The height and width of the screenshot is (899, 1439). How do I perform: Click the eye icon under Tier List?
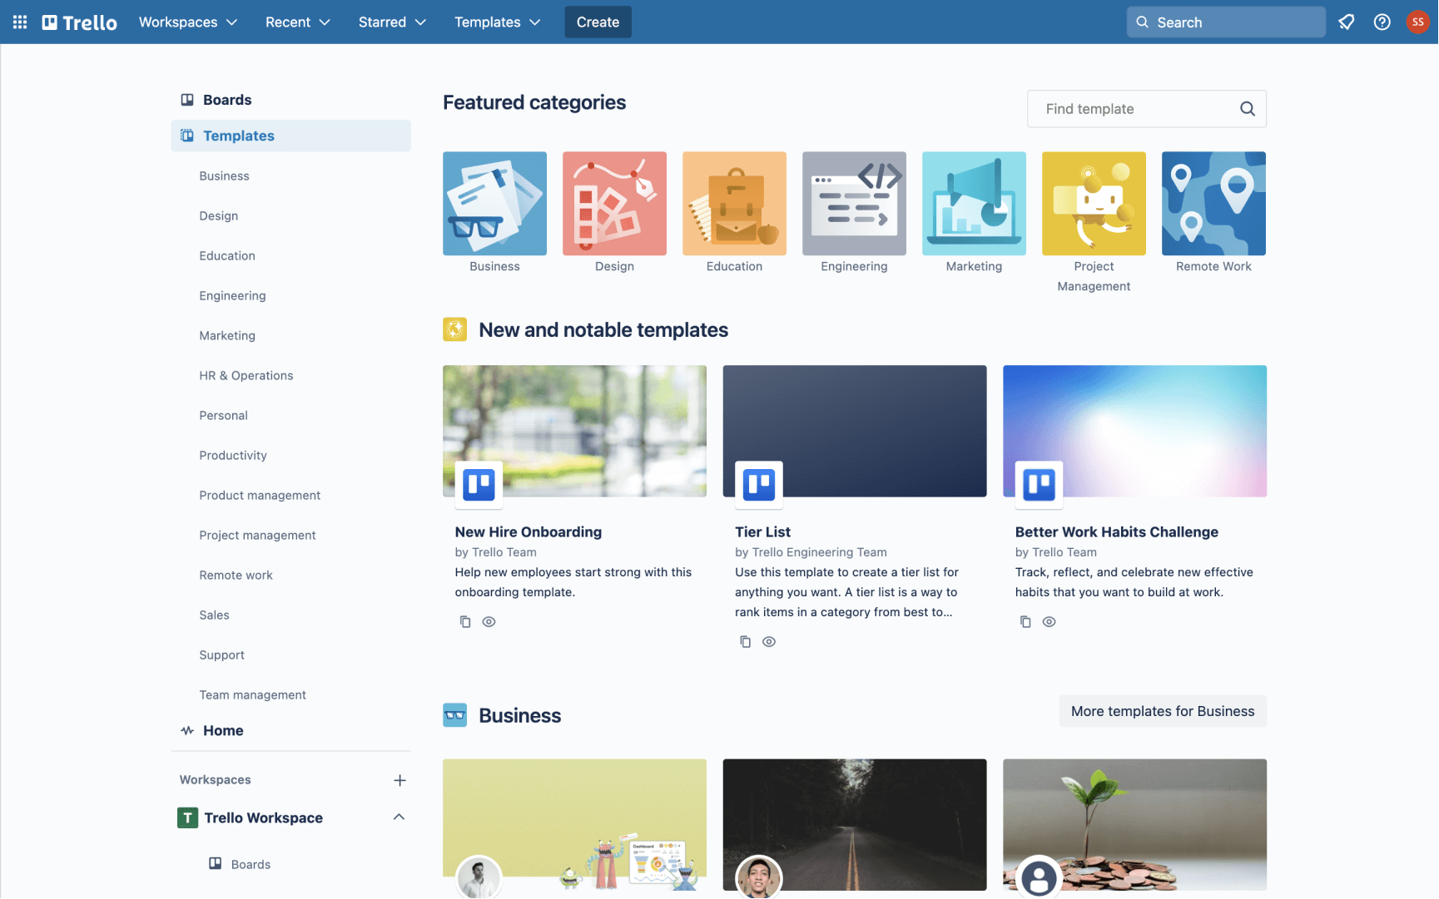(769, 642)
